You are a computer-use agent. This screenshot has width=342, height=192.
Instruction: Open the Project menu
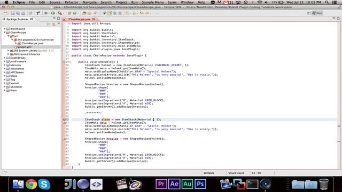coord(121,2)
